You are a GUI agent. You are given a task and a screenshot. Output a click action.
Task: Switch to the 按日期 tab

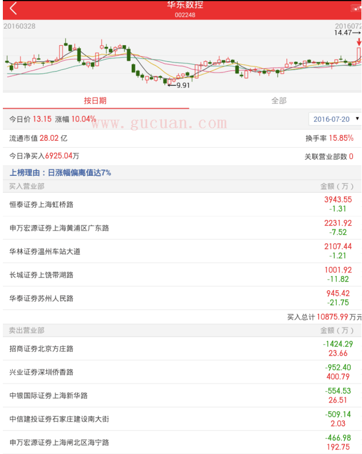(x=95, y=100)
